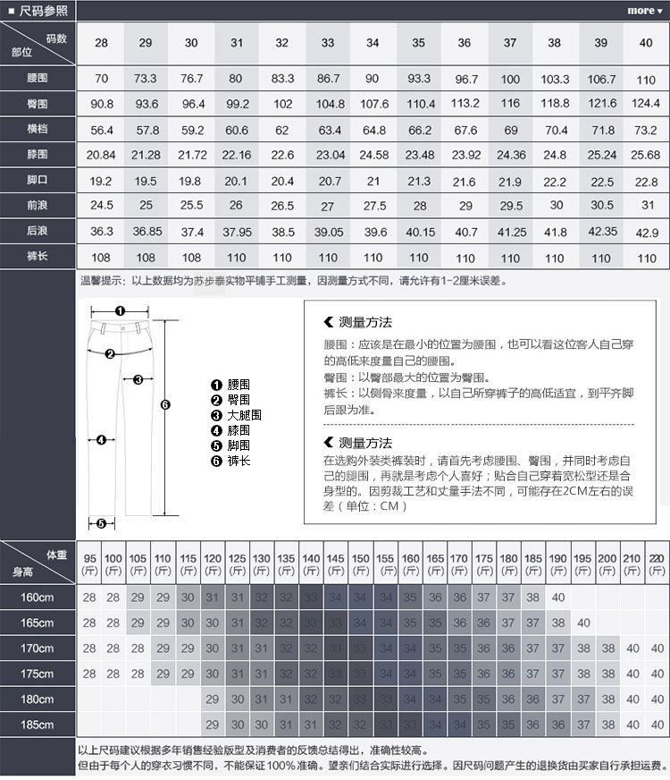Select the 前浪 row header
The height and width of the screenshot is (780, 670).
38,206
